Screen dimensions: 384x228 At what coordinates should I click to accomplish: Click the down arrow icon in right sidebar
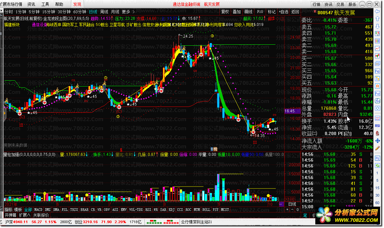pyautogui.click(x=378, y=27)
